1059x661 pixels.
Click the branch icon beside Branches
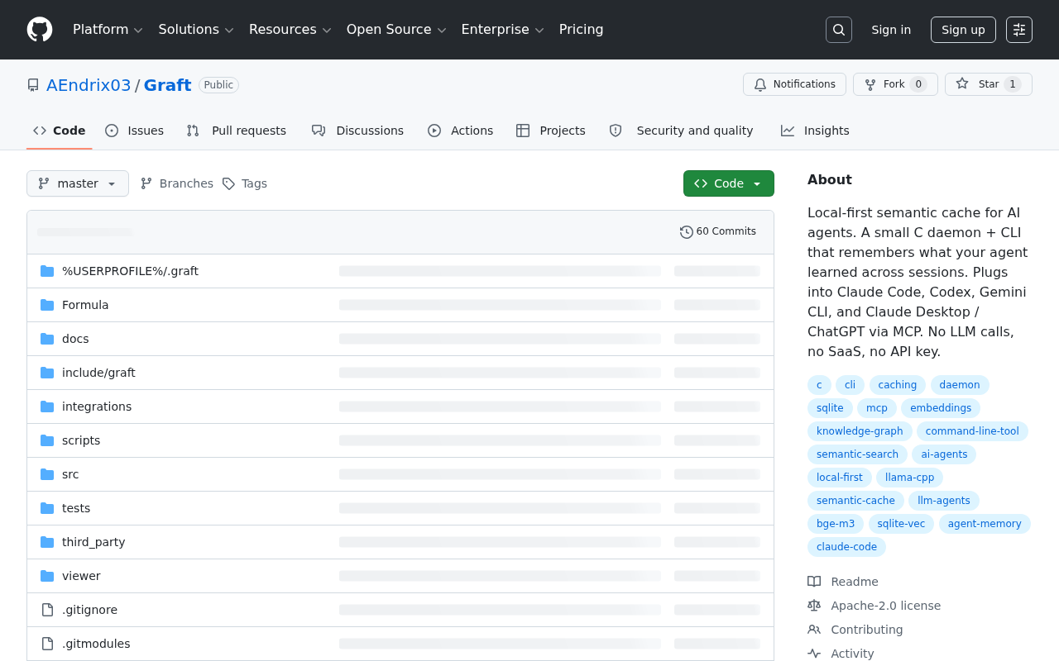click(x=146, y=183)
